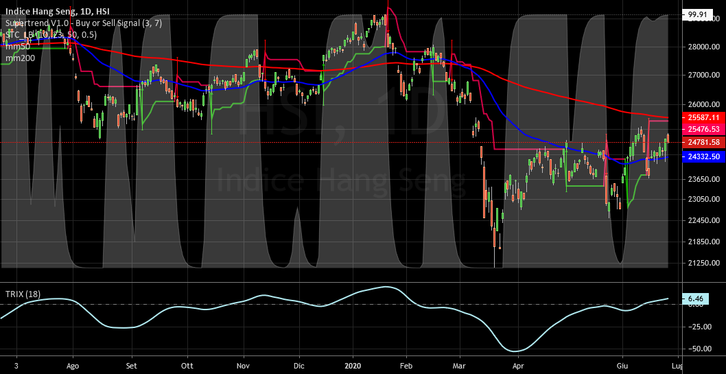
Task: Click the pink 25476.53 Supertrend price label
Action: click(704, 129)
